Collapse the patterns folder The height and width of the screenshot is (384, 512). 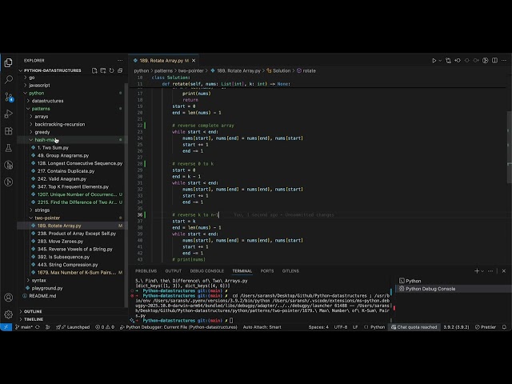[74, 109]
